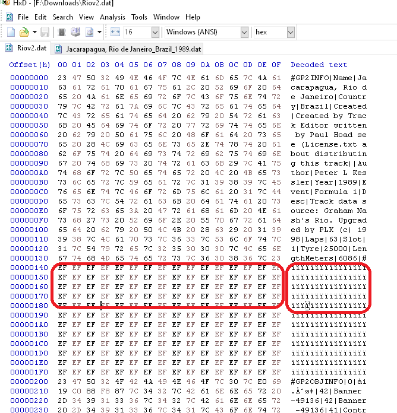This screenshot has height=413, width=397.
Task: Expand the Windows (ANSI) charset dropdown
Action: point(244,32)
